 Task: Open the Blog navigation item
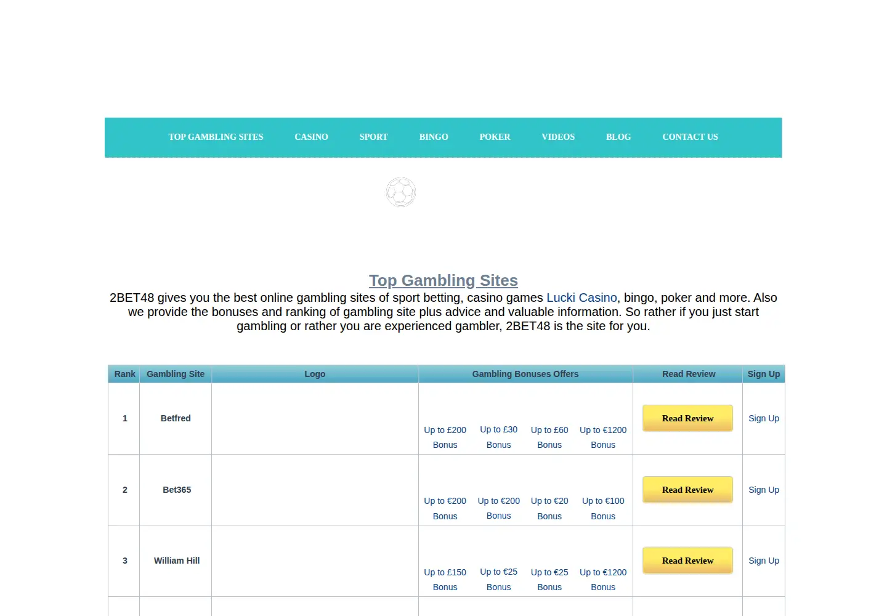pyautogui.click(x=618, y=137)
